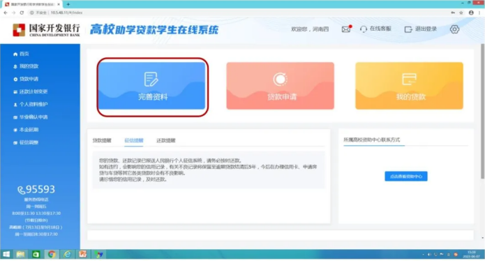Click the 95593 hotline number
This screenshot has height=261, width=485.
click(40, 189)
